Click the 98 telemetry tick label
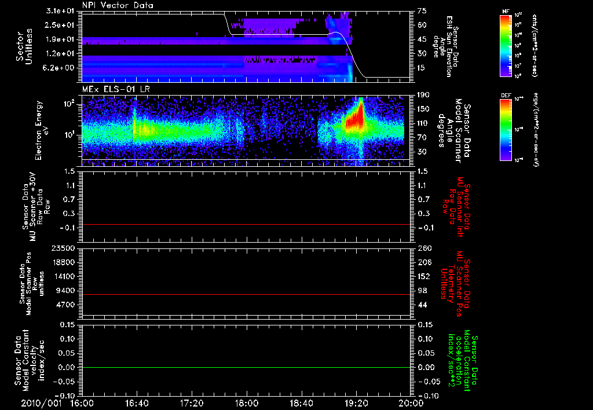 pyautogui.click(x=422, y=291)
